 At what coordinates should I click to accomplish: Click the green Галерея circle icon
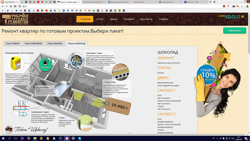(45, 64)
